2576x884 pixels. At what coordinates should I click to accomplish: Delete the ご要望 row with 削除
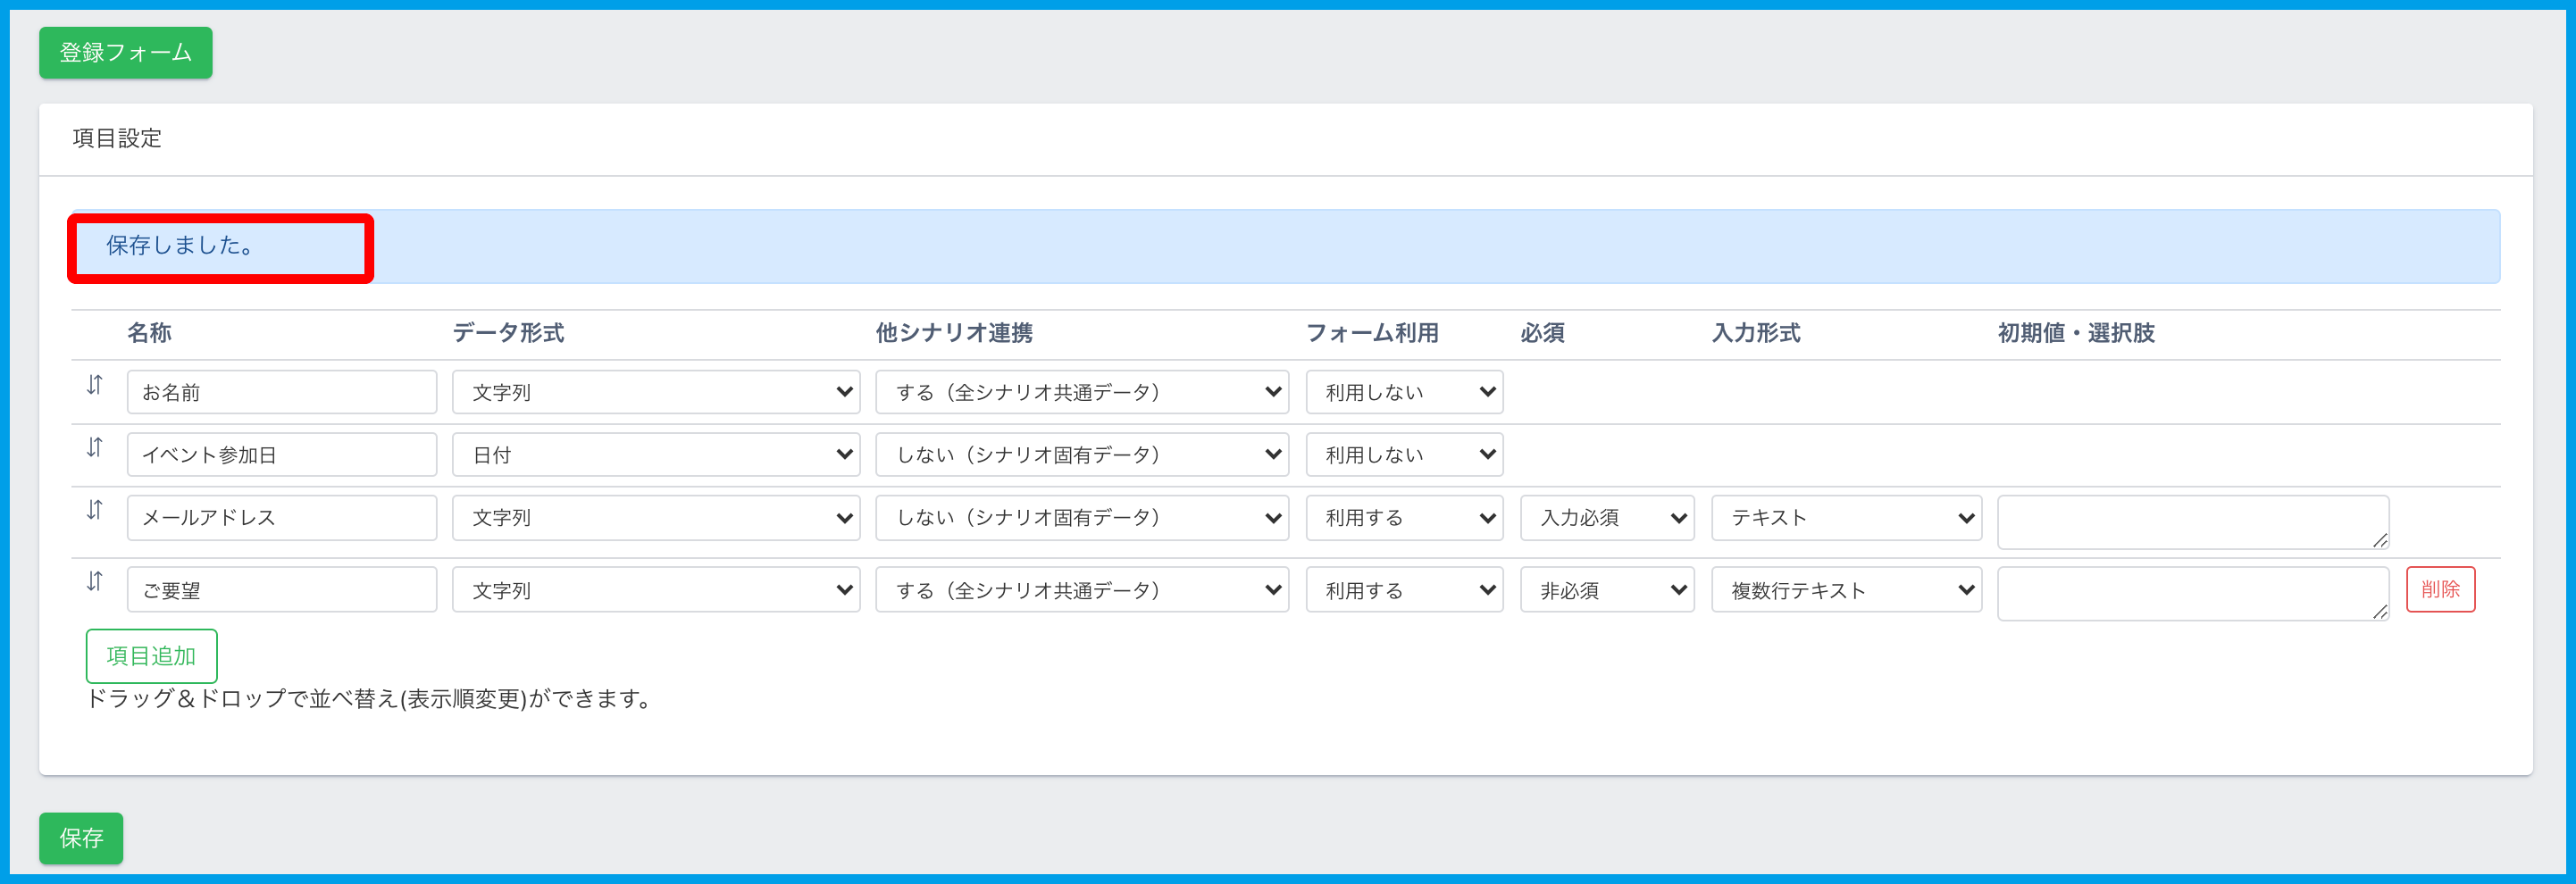(x=2439, y=590)
